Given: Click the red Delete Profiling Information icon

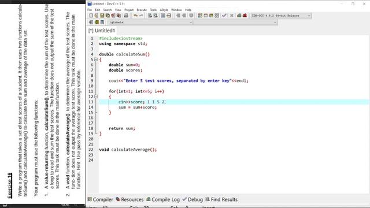Looking at the screenshot, I should 245,16.
